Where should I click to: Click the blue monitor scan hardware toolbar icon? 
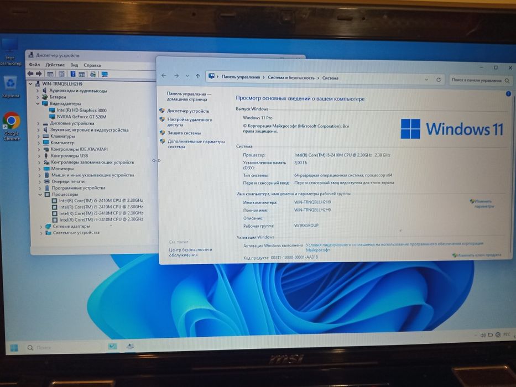105,74
